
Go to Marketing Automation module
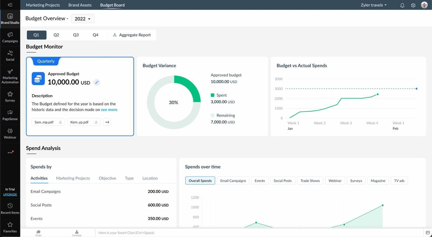pyautogui.click(x=10, y=76)
